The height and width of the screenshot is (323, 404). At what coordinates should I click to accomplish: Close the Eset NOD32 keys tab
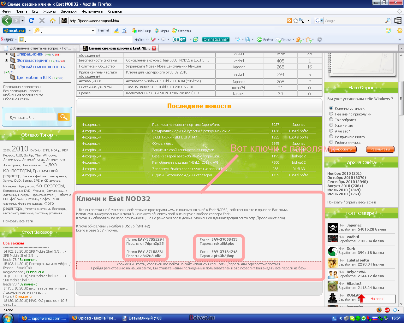click(x=154, y=48)
